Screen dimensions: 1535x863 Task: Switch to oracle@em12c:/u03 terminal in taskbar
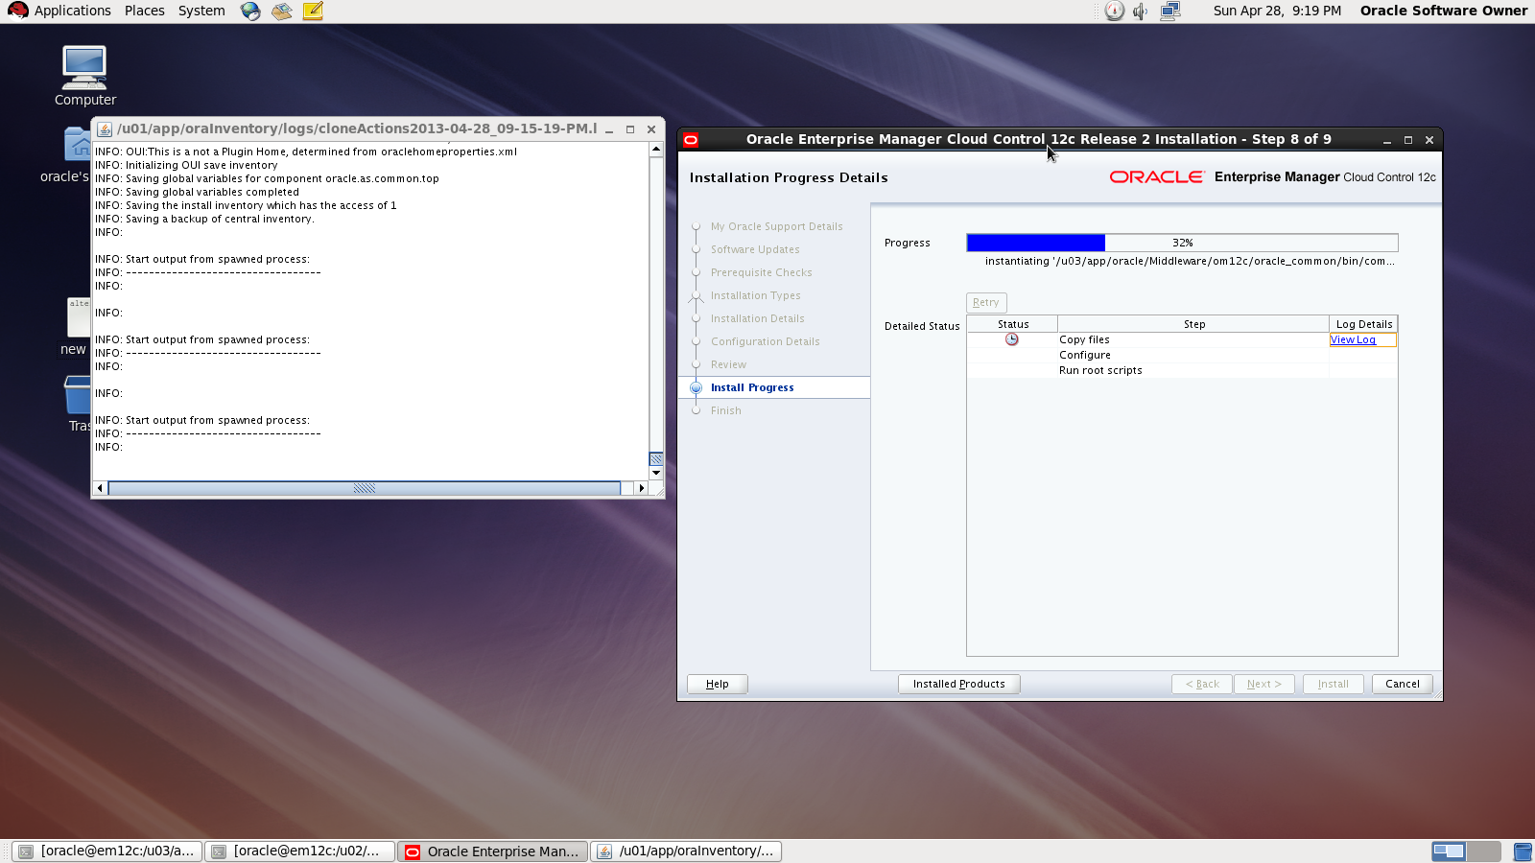pos(107,851)
